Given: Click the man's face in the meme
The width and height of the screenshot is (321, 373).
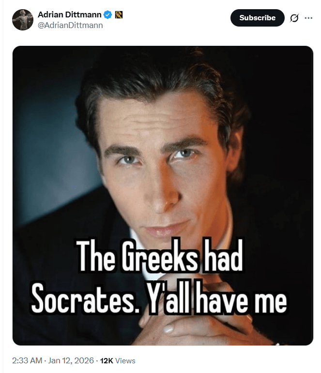Looking at the screenshot, I should 162,167.
